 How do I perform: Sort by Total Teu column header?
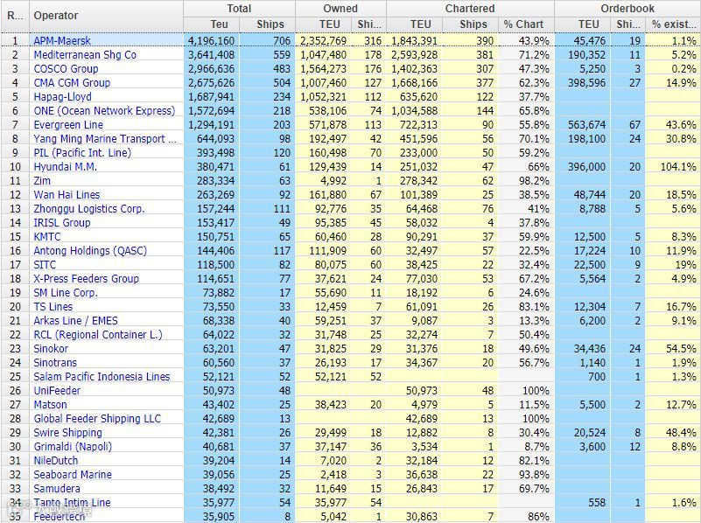coord(212,24)
